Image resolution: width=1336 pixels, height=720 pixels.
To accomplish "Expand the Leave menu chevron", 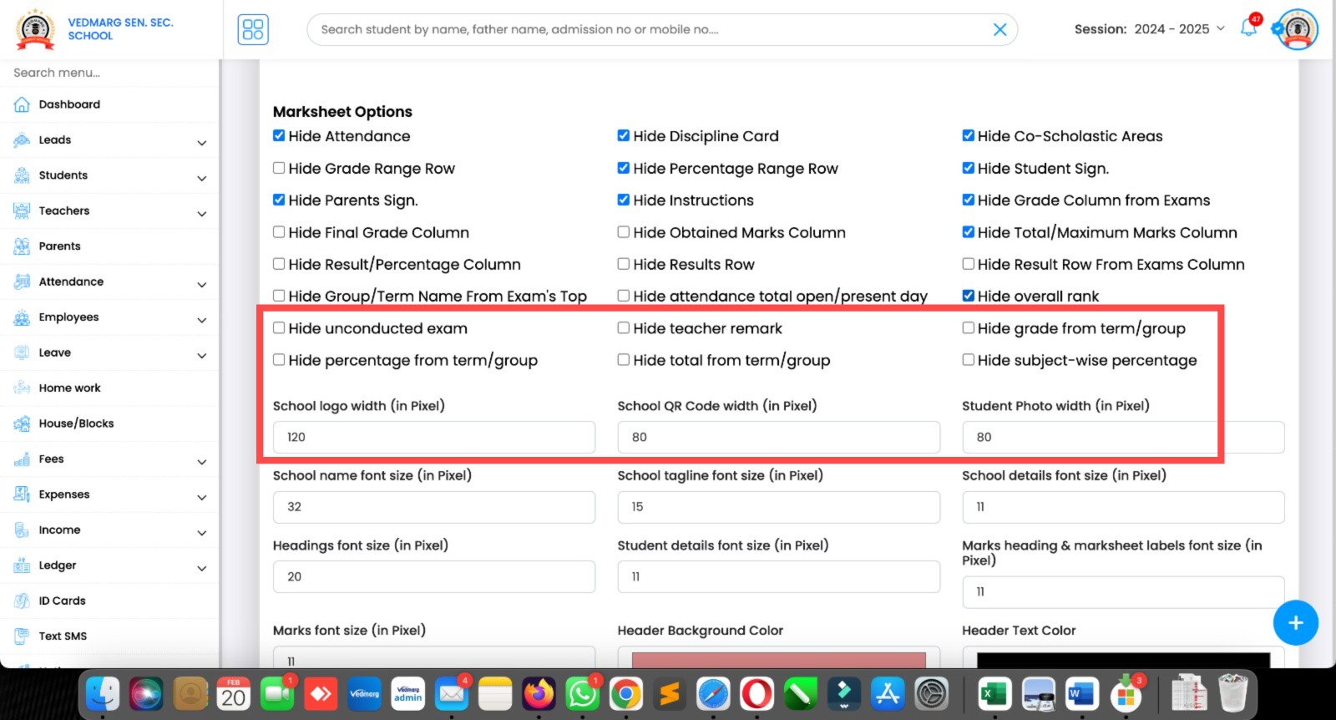I will tap(201, 356).
